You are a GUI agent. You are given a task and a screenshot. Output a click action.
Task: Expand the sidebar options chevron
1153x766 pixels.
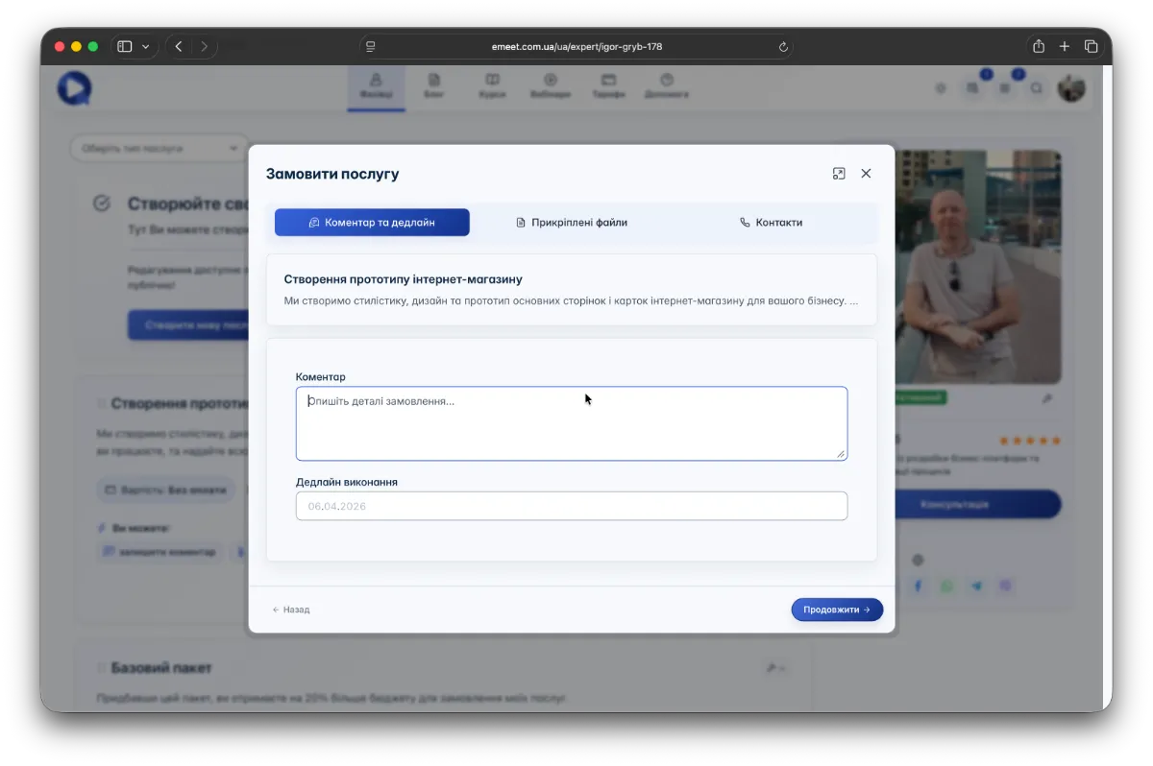[x=146, y=46]
